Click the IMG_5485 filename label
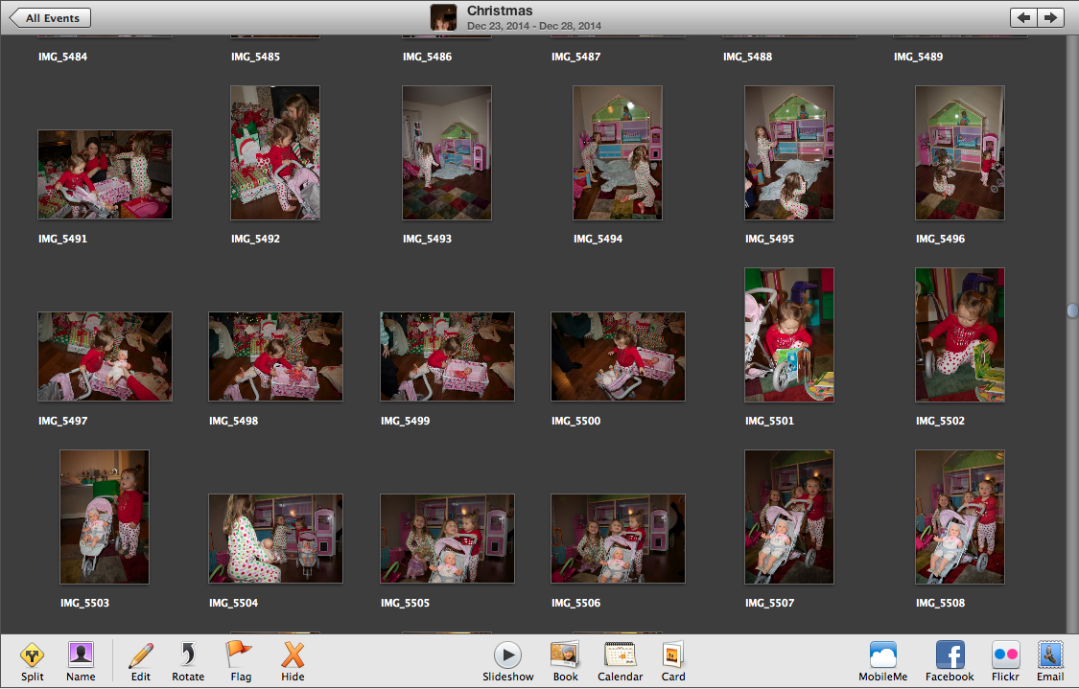 point(255,57)
